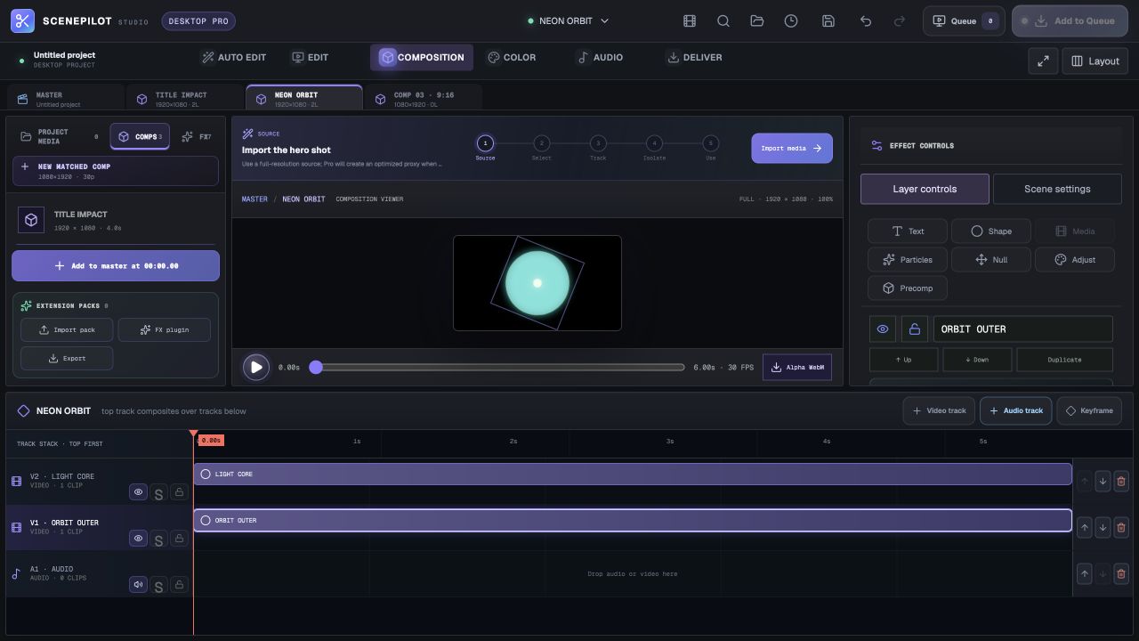Switch to the Edit workspace
The height and width of the screenshot is (641, 1139).
point(311,57)
